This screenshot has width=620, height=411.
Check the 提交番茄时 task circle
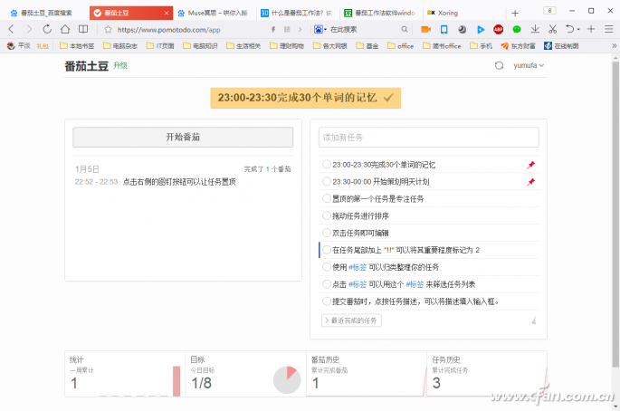(x=326, y=301)
